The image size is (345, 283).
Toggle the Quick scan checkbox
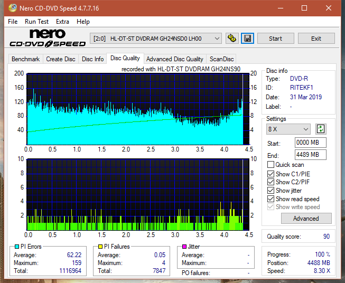click(x=271, y=165)
